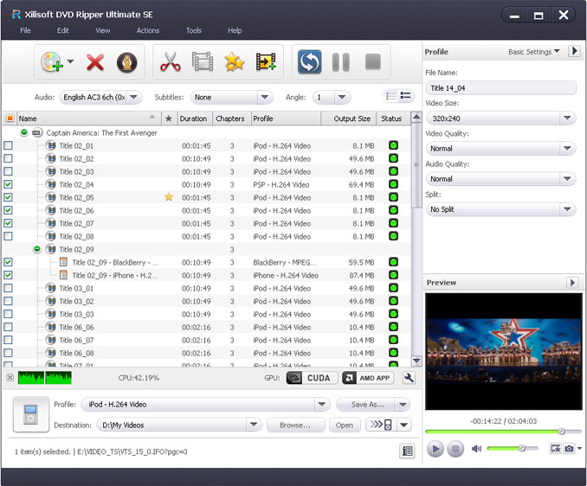
Task: Open the File menu
Action: [x=25, y=30]
